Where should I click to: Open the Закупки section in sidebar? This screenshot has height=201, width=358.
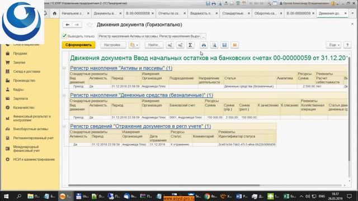click(x=19, y=62)
